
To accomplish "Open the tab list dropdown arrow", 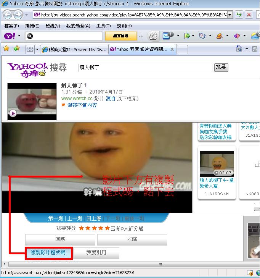I will (x=37, y=49).
